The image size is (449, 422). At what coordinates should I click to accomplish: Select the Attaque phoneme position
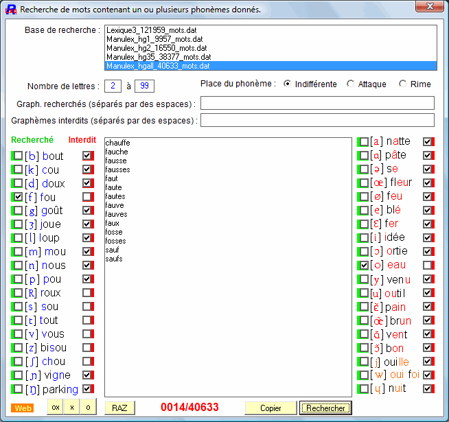[350, 84]
